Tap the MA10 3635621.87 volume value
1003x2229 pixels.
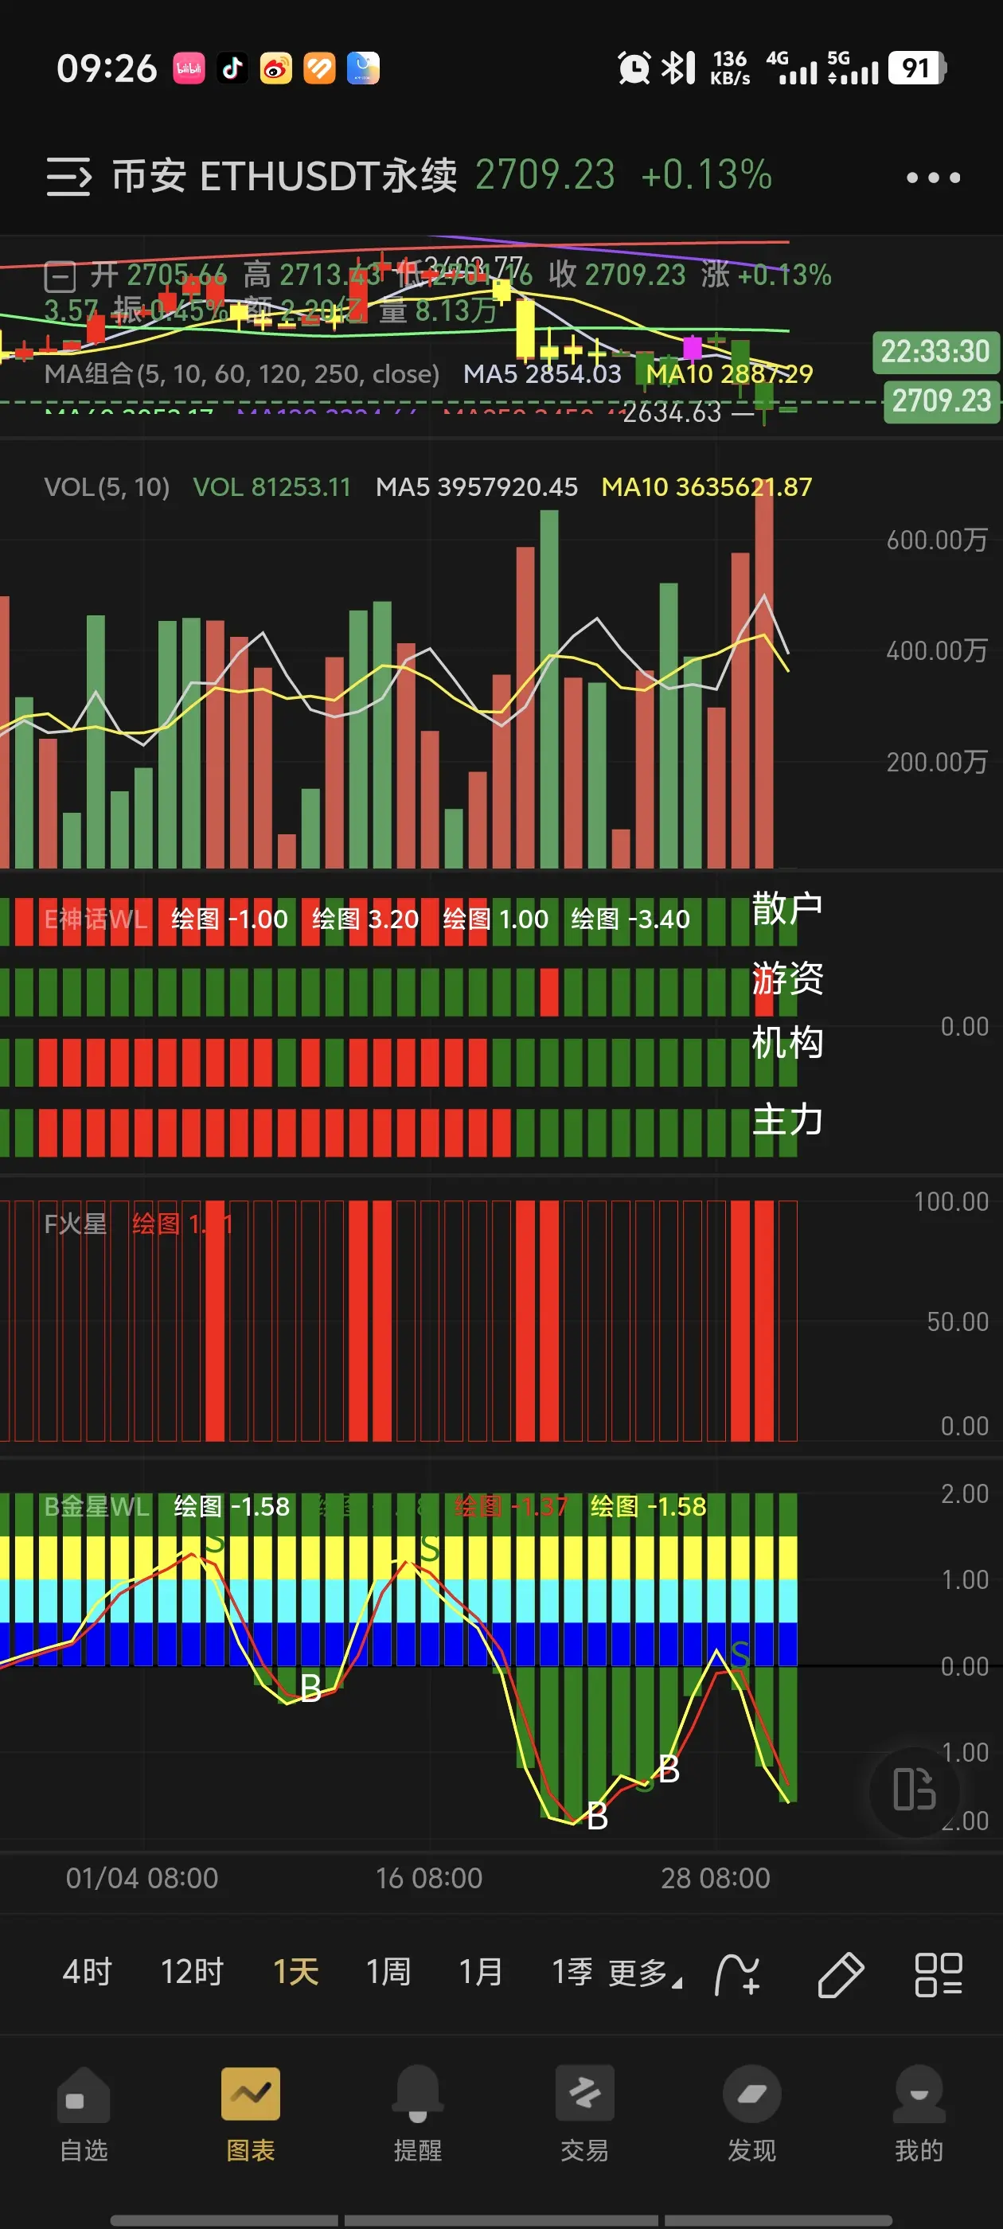pyautogui.click(x=707, y=487)
